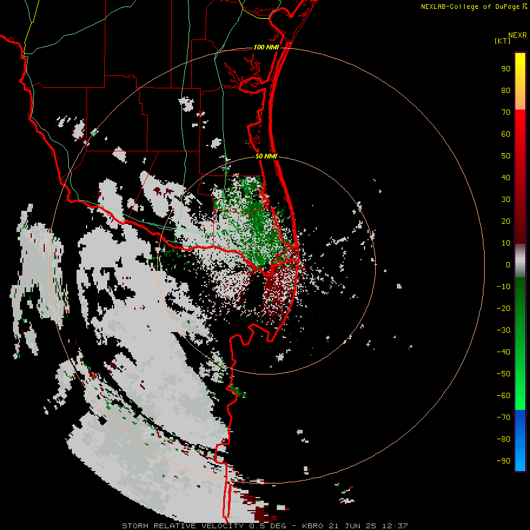This screenshot has width=530, height=530.
Task: Click the 40 value on velocity scale
Action: point(506,178)
